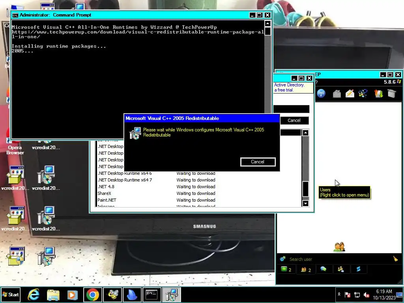Viewport: 404px width, 303px height.
Task: Launch Google Chrome from taskbar
Action: (x=93, y=295)
